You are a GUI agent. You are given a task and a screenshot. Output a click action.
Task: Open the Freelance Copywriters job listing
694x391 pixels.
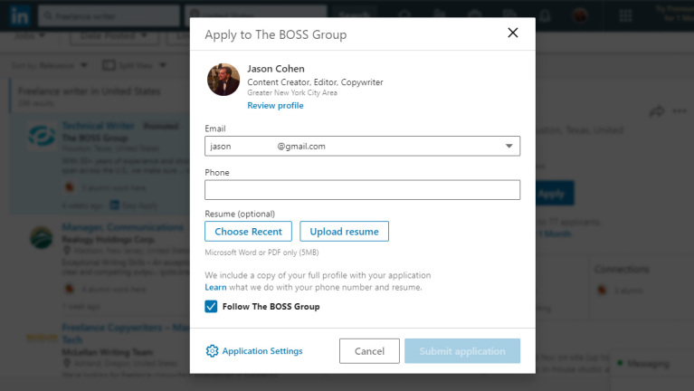coord(125,333)
